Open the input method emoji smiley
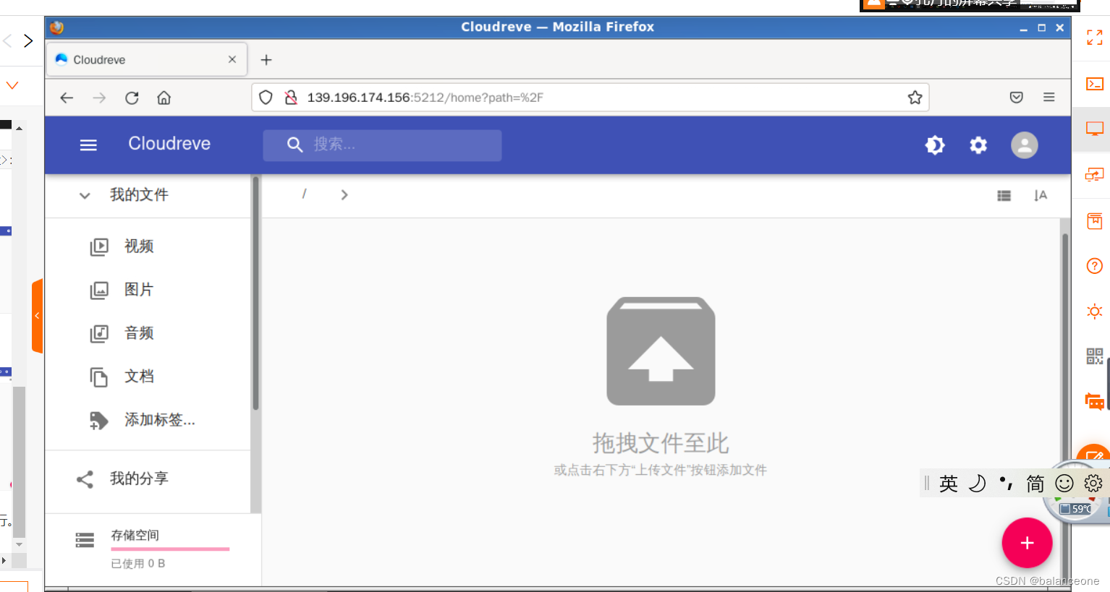 pos(1064,483)
